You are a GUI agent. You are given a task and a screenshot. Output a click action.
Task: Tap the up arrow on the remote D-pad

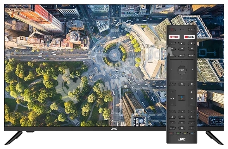[182, 62]
